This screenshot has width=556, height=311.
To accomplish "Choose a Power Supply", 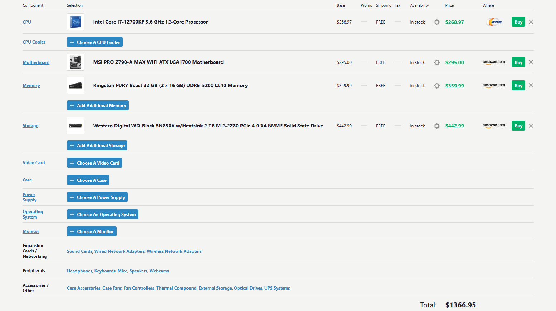I will [97, 197].
